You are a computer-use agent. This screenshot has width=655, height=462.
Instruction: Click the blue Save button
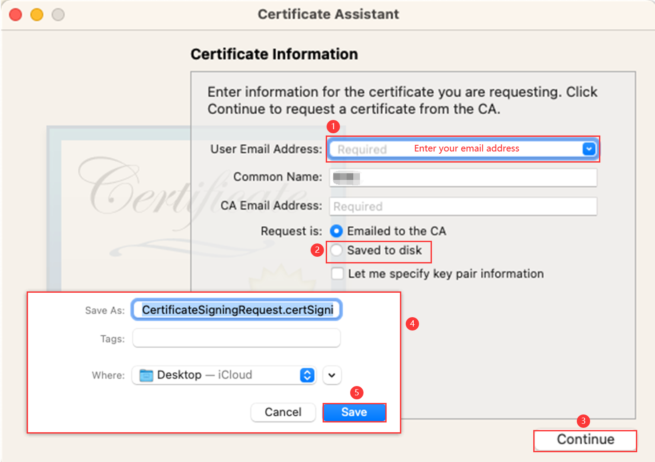click(x=354, y=412)
